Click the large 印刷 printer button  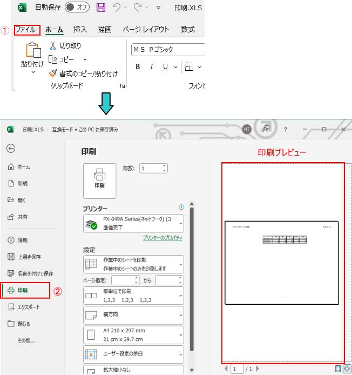[100, 181]
